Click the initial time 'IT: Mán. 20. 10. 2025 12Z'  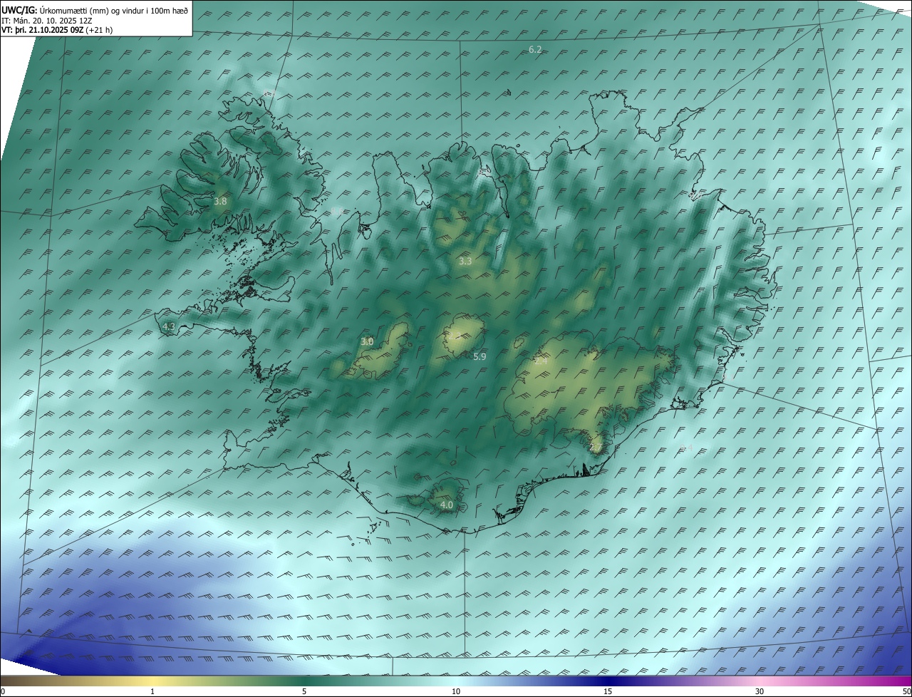(x=47, y=21)
